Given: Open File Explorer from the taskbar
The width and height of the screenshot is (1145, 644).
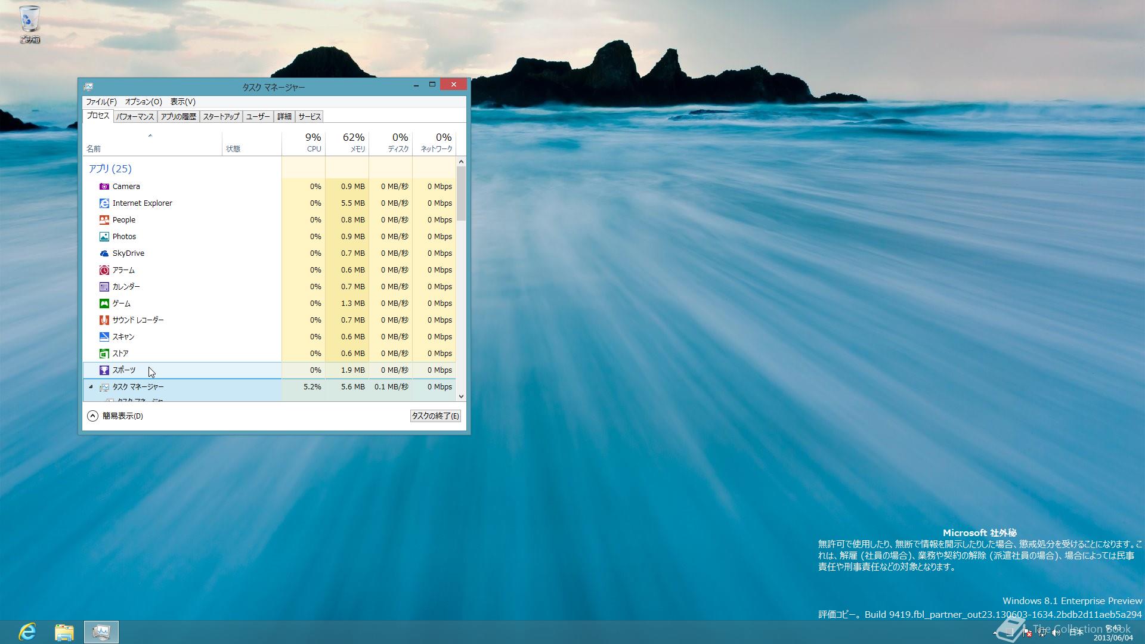Looking at the screenshot, I should (x=64, y=632).
